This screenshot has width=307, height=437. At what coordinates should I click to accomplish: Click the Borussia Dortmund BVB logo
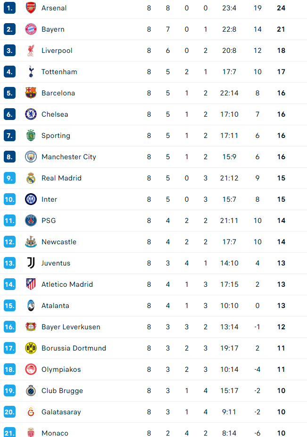click(31, 348)
